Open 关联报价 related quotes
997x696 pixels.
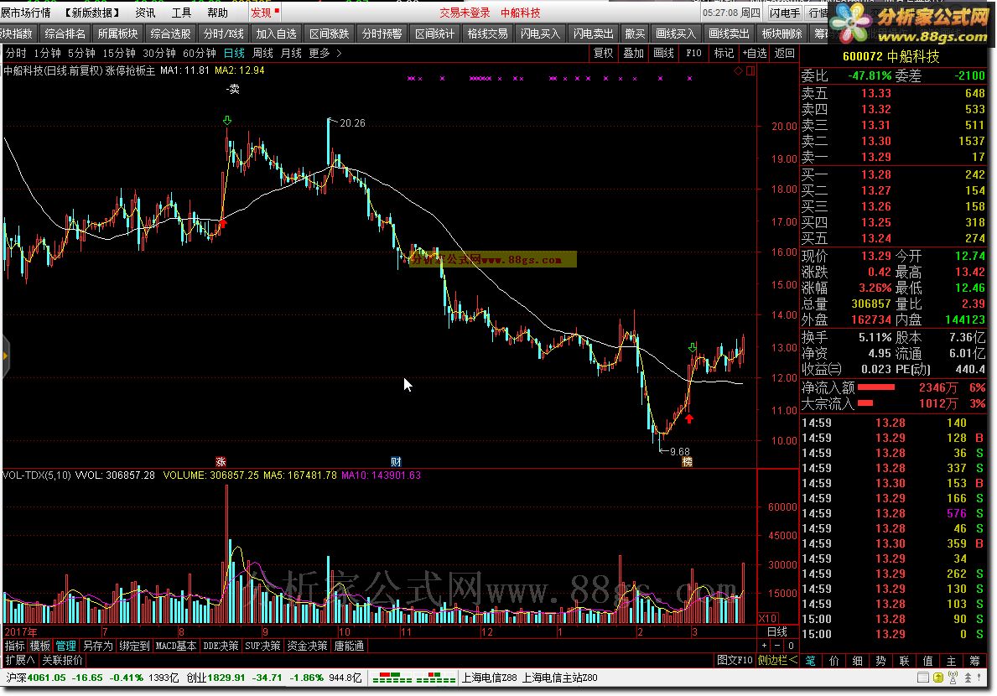click(x=62, y=661)
